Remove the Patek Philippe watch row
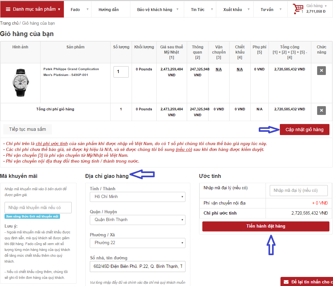Image resolution: width=333 pixels, height=286 pixels. click(321, 70)
